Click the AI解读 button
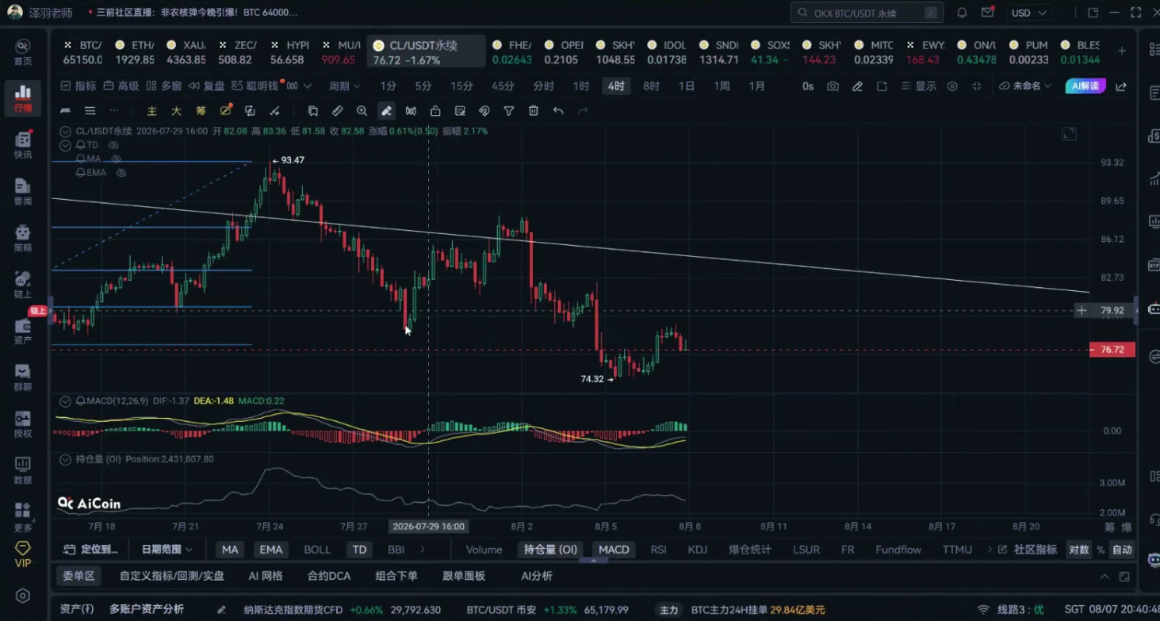 click(1085, 86)
